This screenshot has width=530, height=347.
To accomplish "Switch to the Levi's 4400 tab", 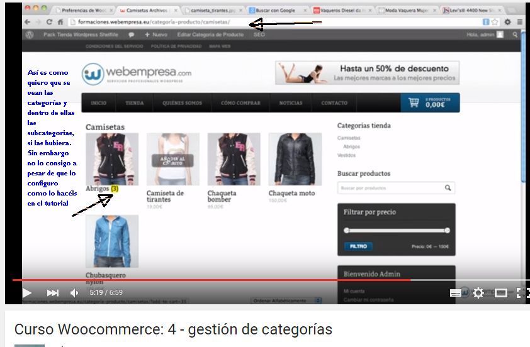I will pos(471,11).
